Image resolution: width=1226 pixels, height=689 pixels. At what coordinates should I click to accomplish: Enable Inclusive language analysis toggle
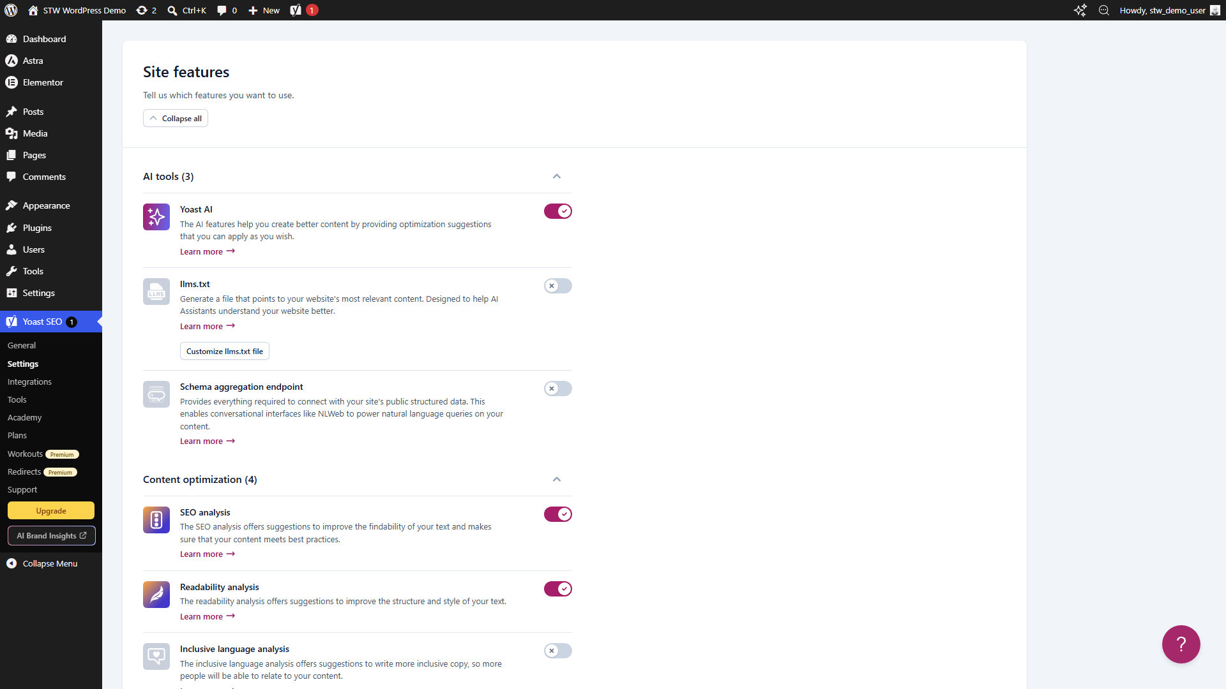point(558,651)
